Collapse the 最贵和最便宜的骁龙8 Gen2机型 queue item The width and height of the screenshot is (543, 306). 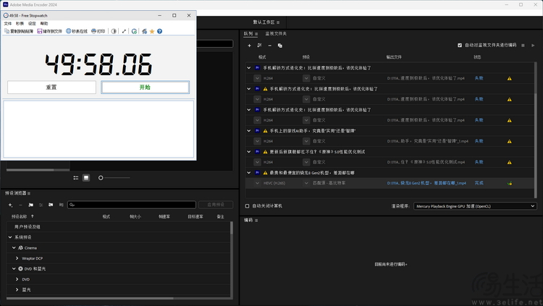248,173
